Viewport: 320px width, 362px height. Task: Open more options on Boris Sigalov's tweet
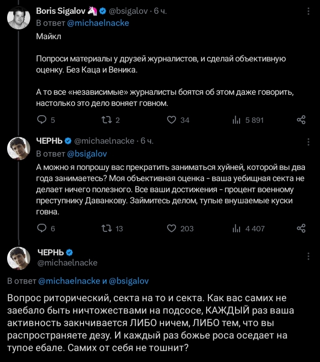(308, 10)
